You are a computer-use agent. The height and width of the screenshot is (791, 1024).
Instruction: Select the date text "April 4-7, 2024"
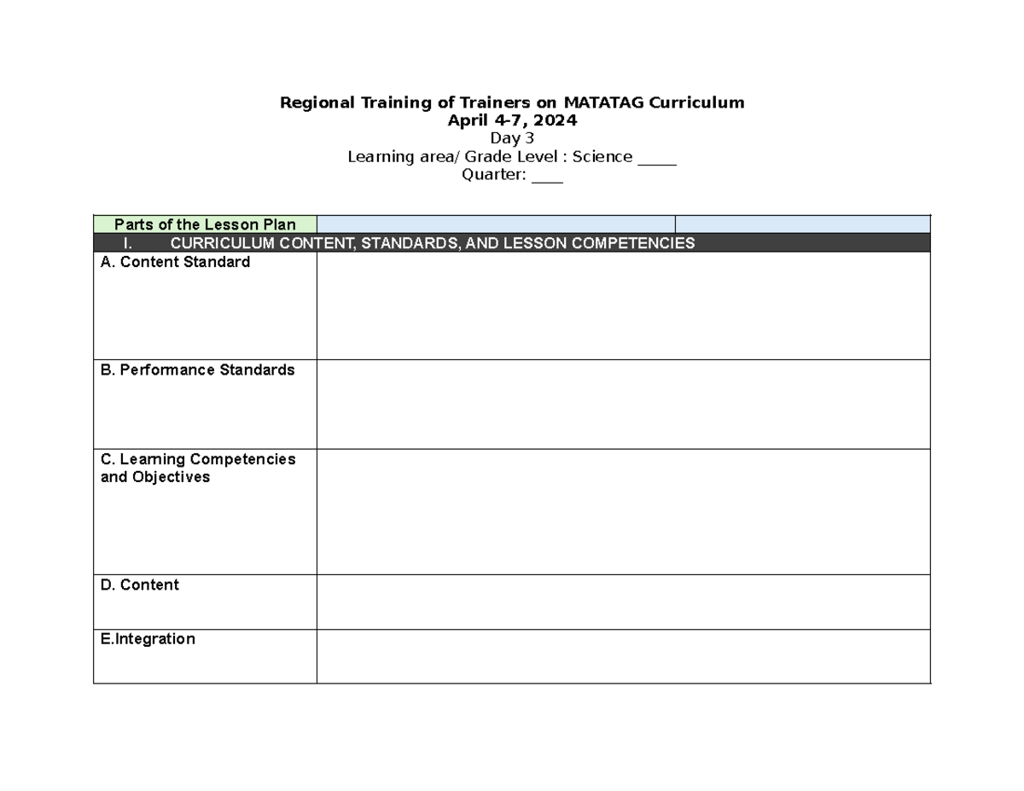tap(510, 120)
